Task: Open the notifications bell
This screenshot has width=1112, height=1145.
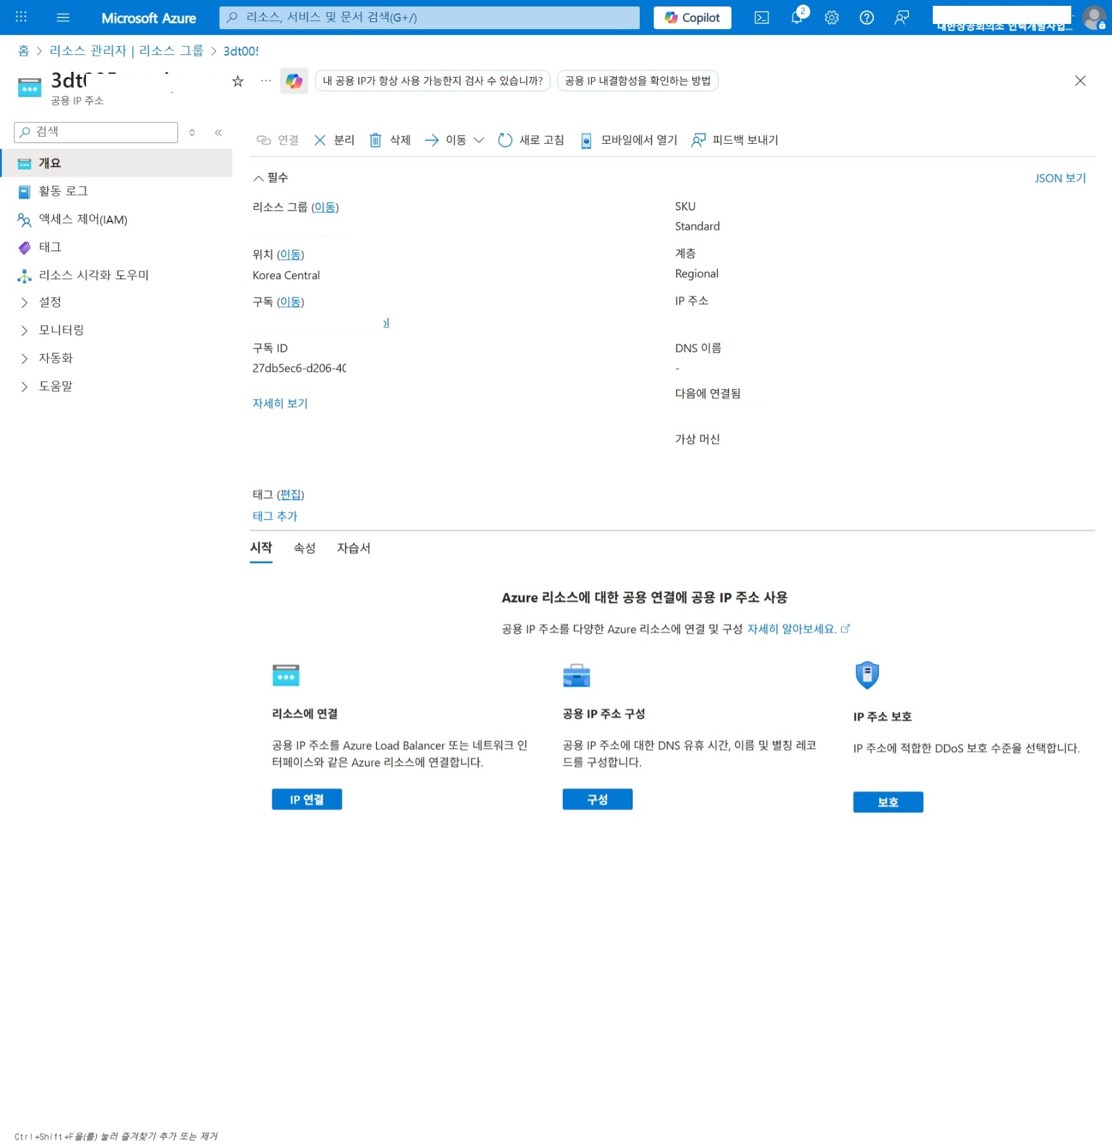Action: [x=797, y=17]
